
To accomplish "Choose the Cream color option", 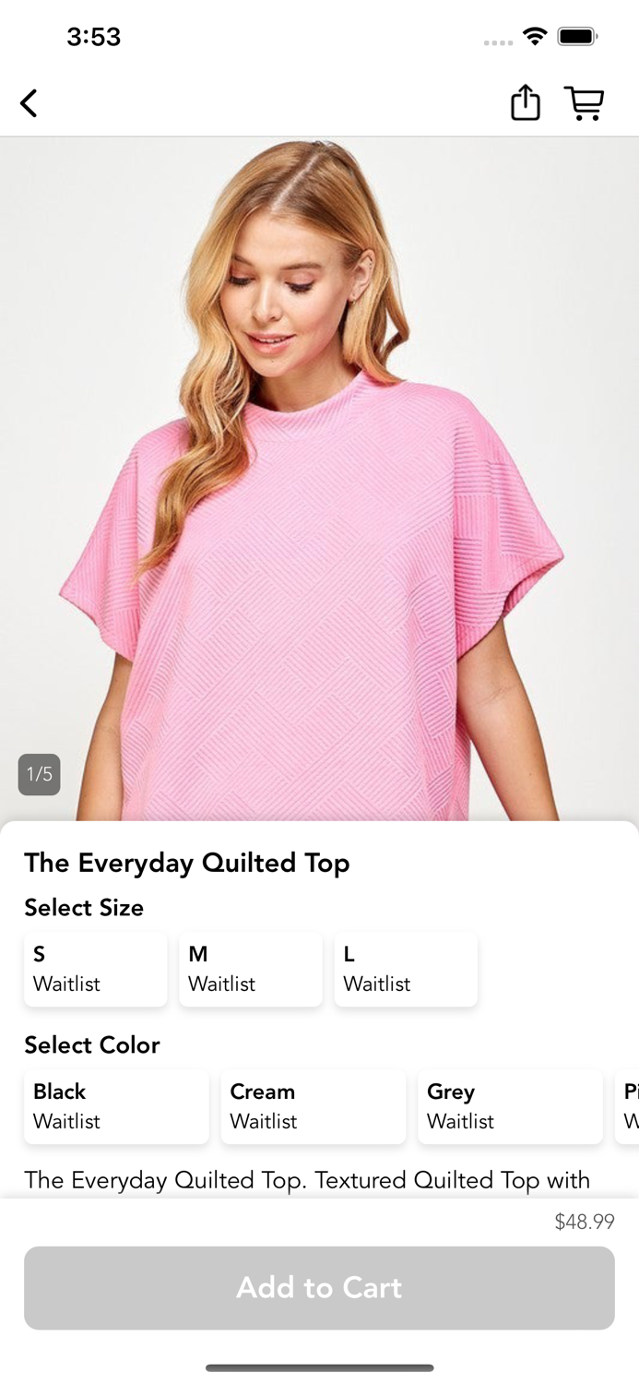I will coord(314,1106).
